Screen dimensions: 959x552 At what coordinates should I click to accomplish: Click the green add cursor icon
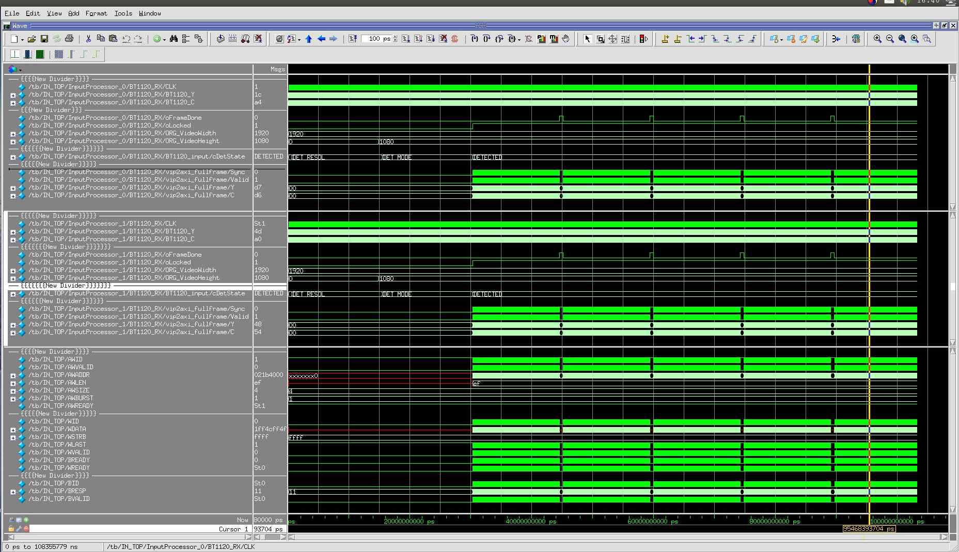[26, 520]
